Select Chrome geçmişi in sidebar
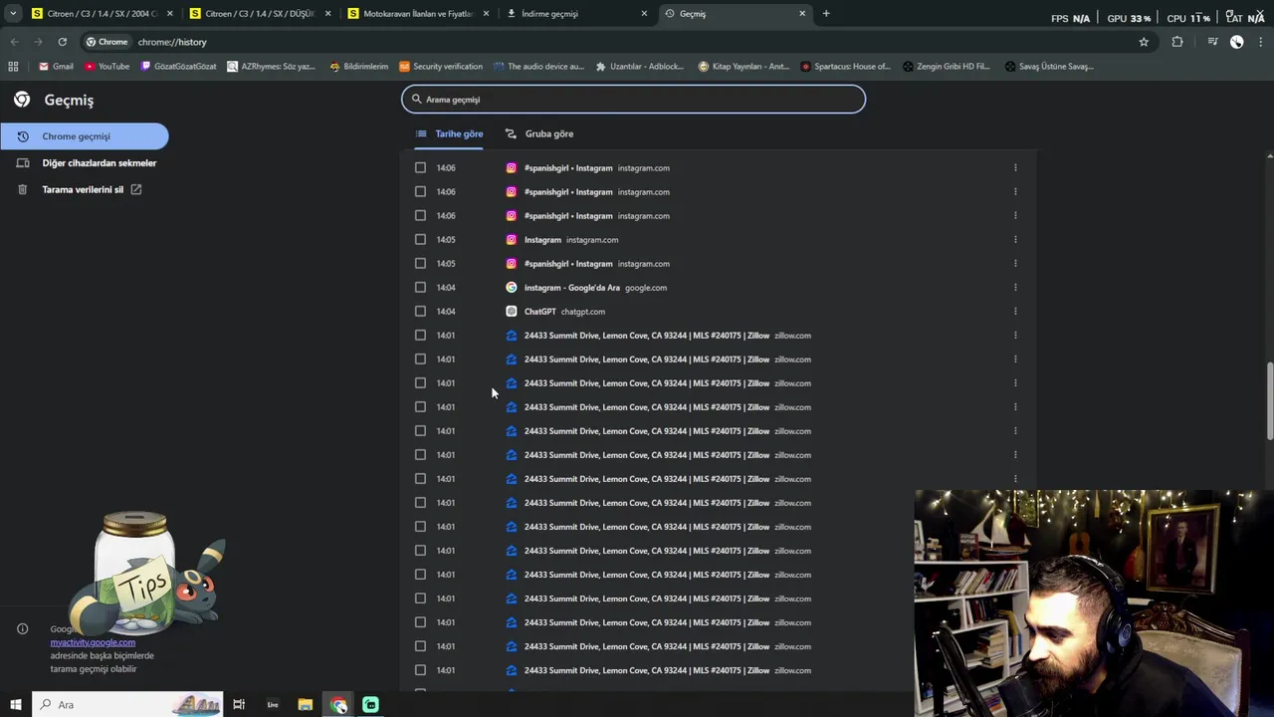The image size is (1274, 717). pos(85,136)
